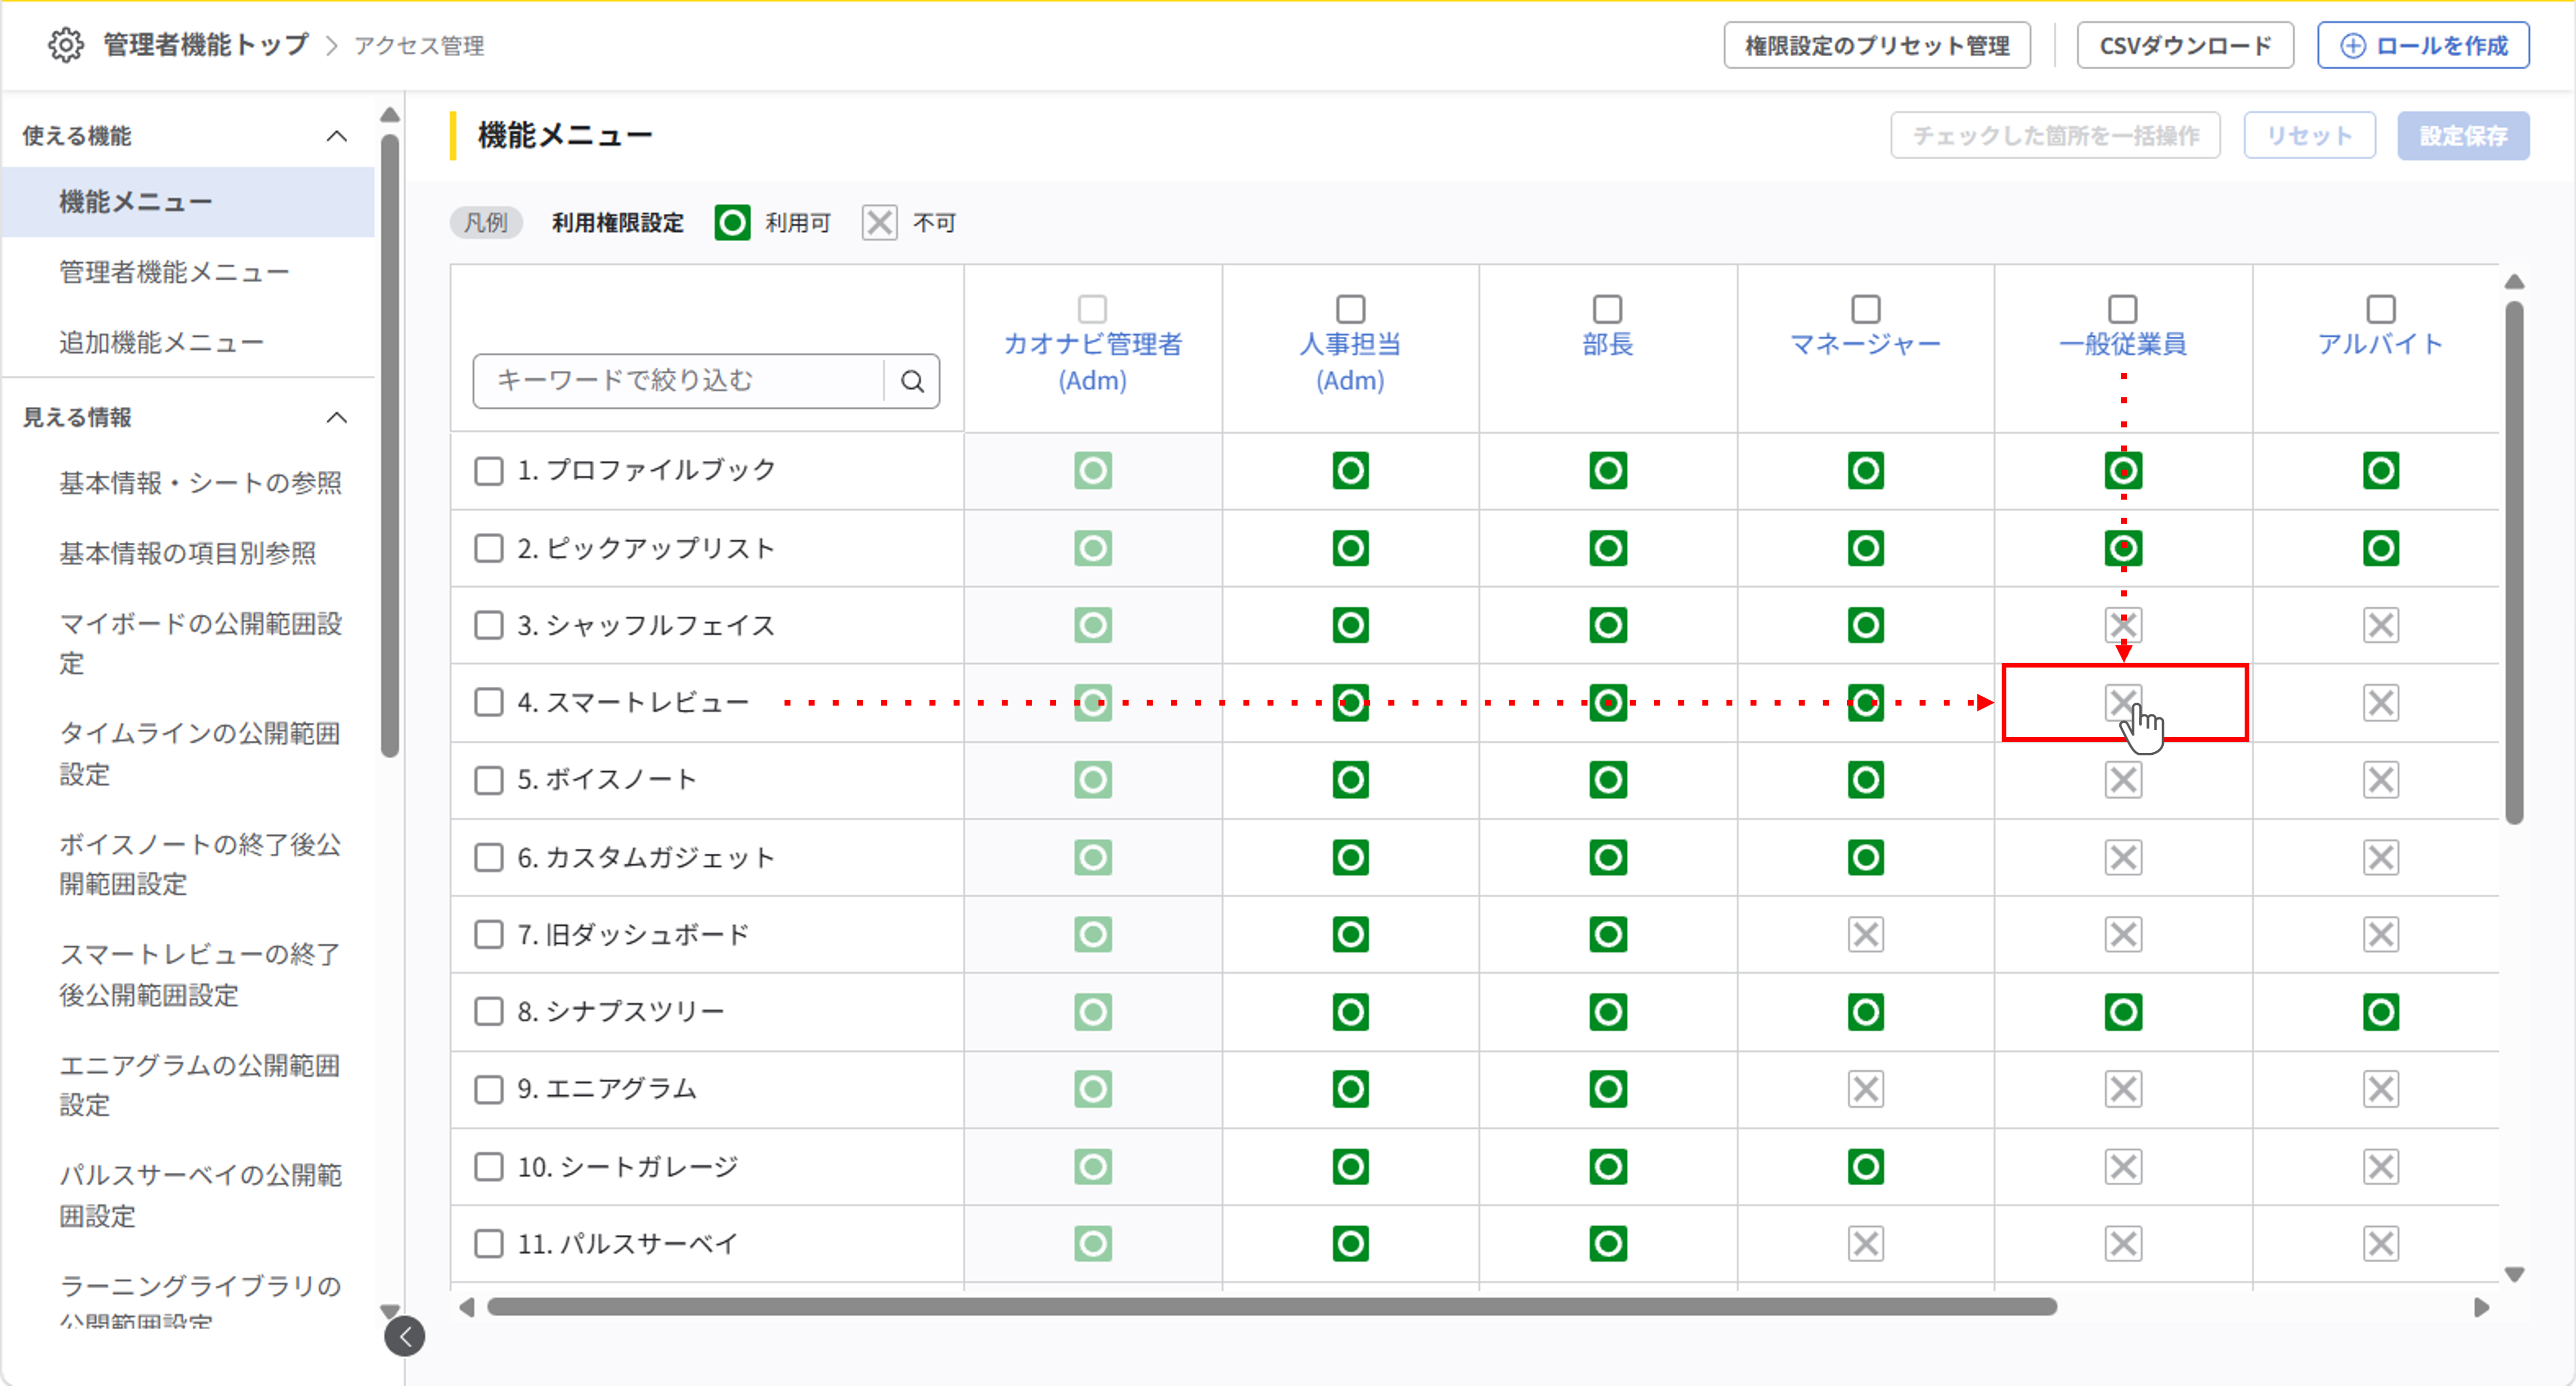The image size is (2576, 1386).
Task: Toggle 旧ダッシュボード permission for 人事担当
Action: (x=1350, y=935)
